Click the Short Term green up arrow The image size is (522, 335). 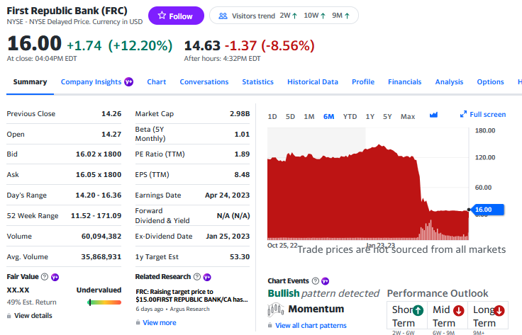(418, 310)
